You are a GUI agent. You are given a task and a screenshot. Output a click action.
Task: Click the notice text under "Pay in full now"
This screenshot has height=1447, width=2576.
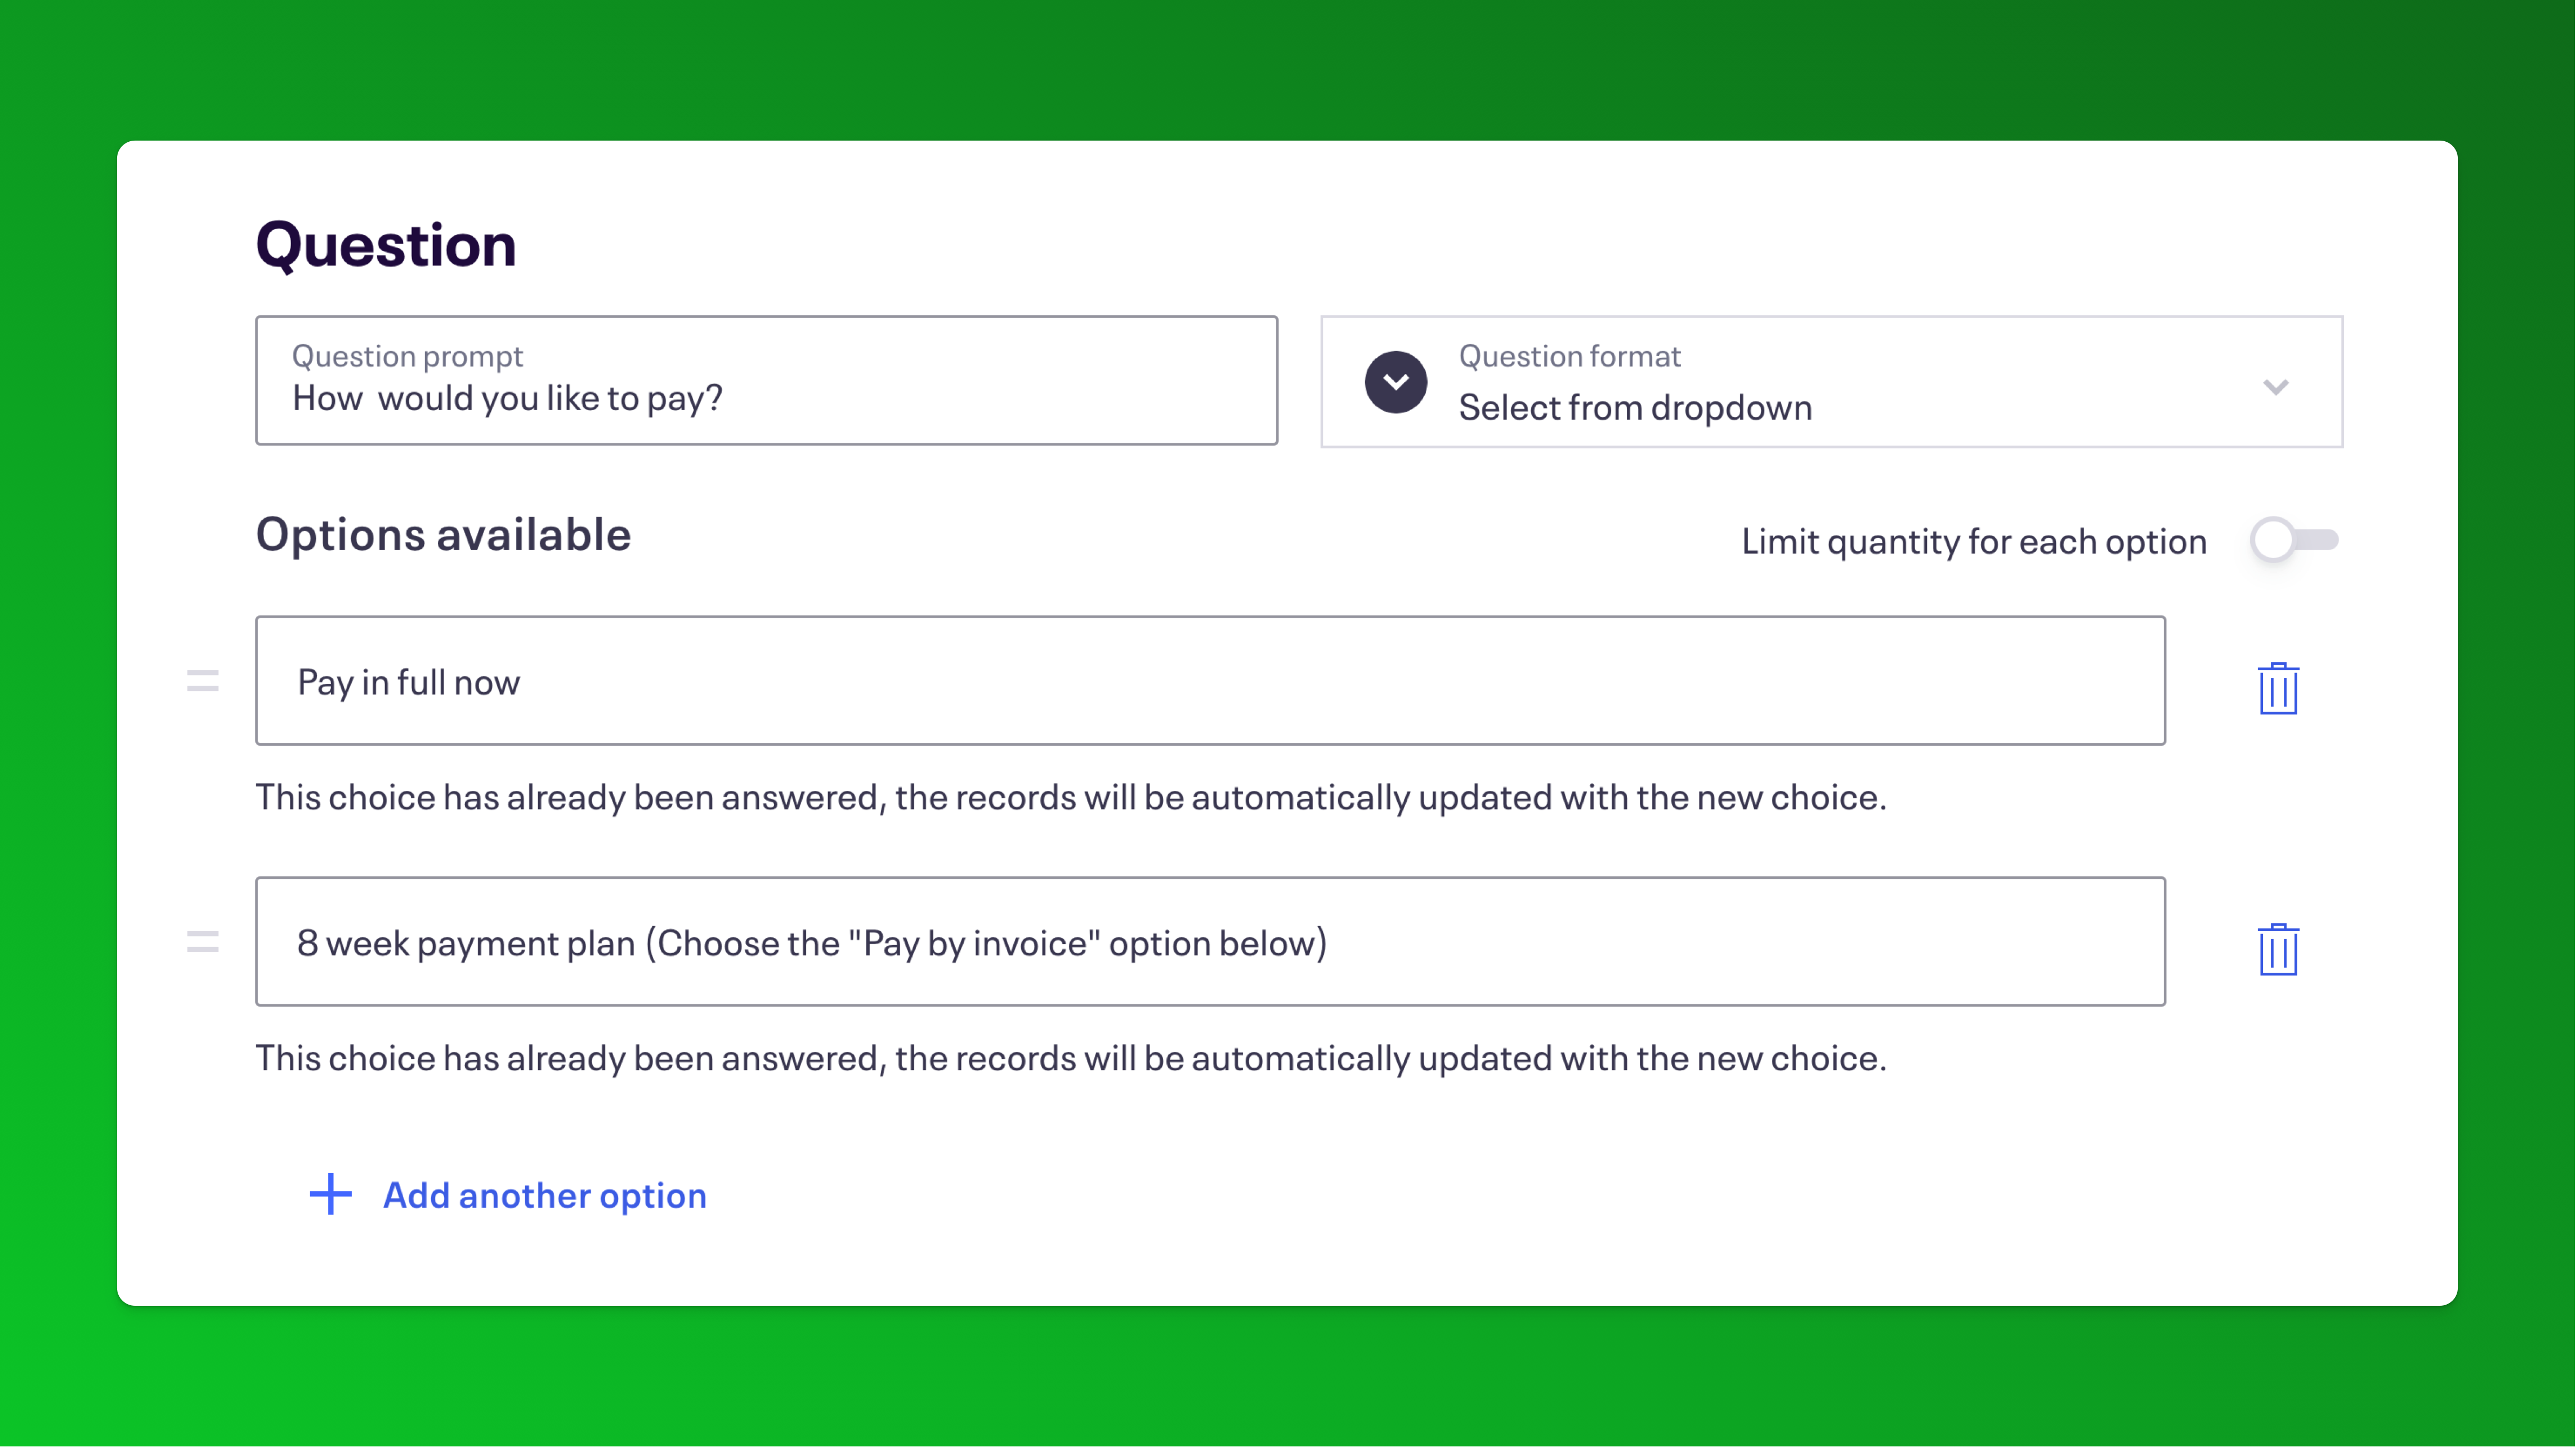point(1071,797)
